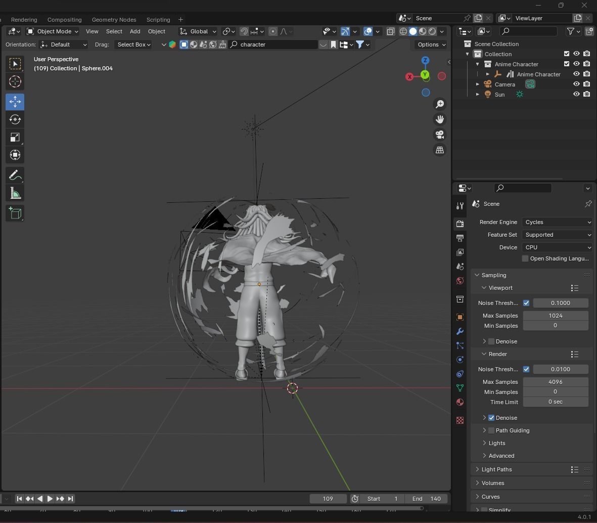The height and width of the screenshot is (523, 597).
Task: Open the Drag Select Box dropdown
Action: click(133, 45)
